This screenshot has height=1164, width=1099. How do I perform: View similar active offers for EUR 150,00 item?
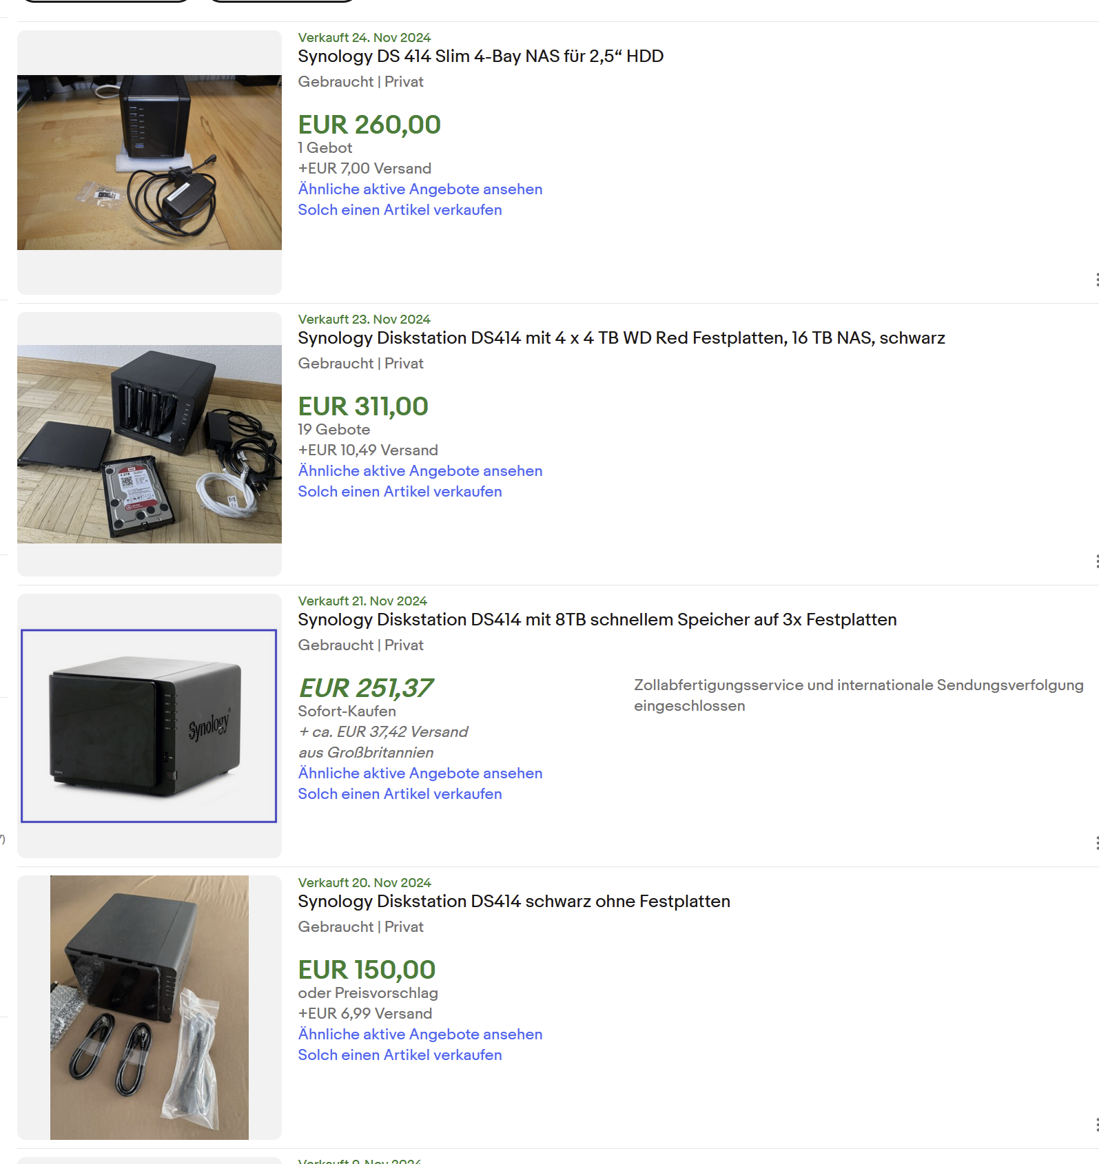coord(420,1035)
